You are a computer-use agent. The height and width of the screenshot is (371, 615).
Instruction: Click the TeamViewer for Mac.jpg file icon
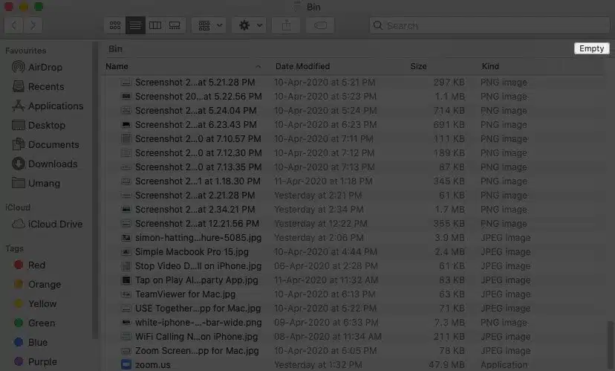pos(126,294)
